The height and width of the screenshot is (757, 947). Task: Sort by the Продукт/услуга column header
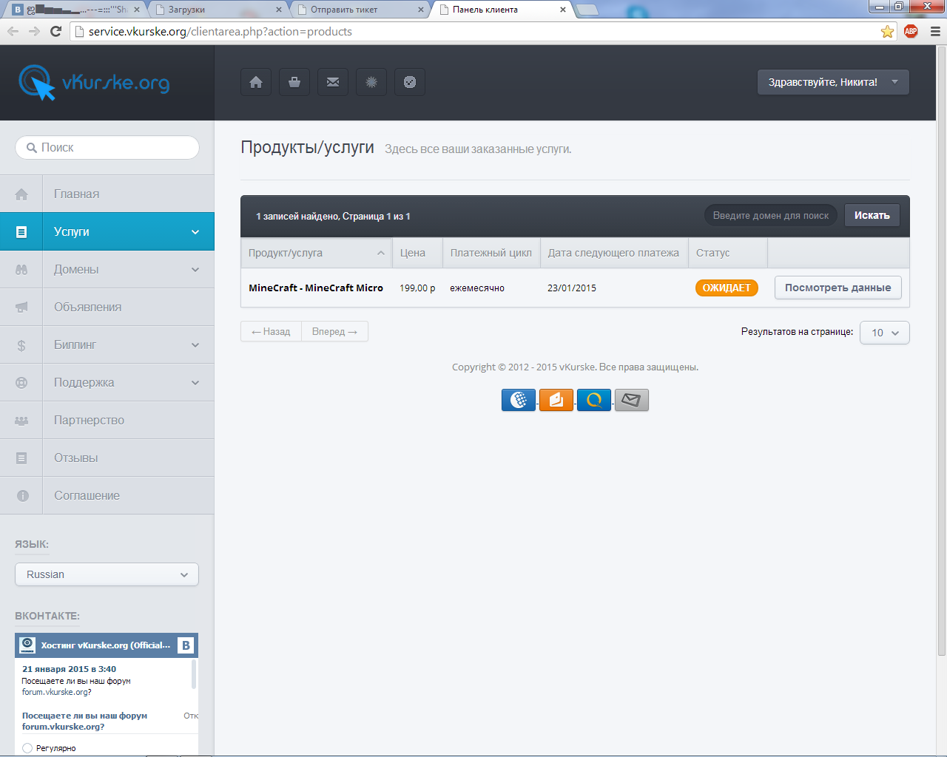click(x=317, y=253)
